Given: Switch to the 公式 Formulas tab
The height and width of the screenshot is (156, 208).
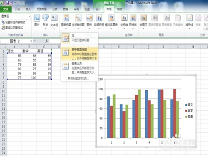Looking at the screenshot, I should click(55, 9).
